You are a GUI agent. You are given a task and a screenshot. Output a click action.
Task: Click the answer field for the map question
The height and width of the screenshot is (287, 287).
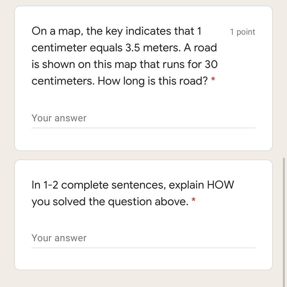(143, 118)
